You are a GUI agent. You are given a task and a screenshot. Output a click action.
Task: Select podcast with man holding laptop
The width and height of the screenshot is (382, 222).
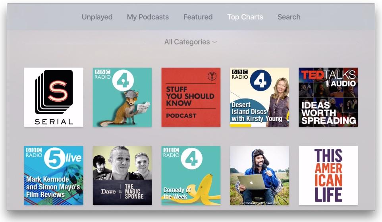tap(259, 176)
